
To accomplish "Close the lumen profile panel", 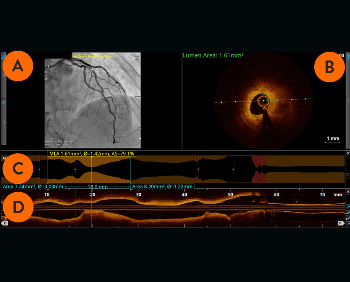I will tap(348, 153).
